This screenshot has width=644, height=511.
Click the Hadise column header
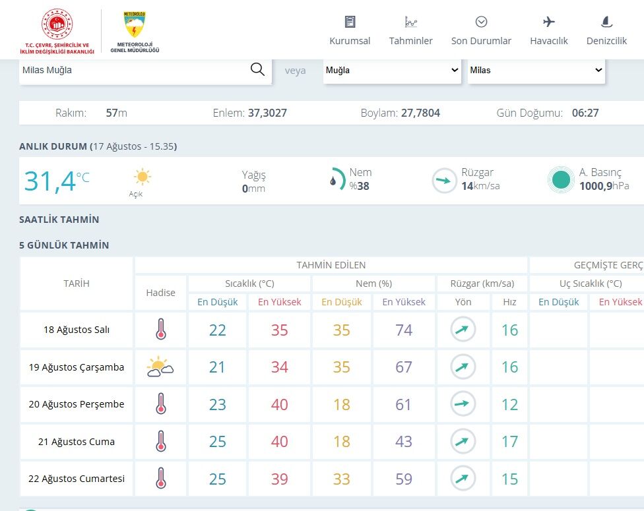click(160, 293)
